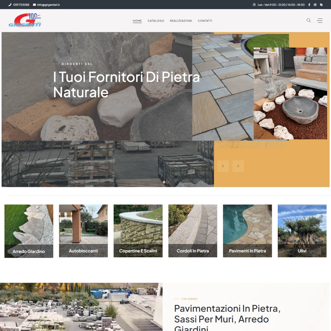Image resolution: width=331 pixels, height=331 pixels.
Task: Email info@girgentisrl.it via the link
Action: click(48, 5)
